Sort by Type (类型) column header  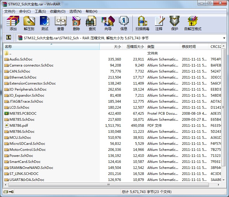163,47
